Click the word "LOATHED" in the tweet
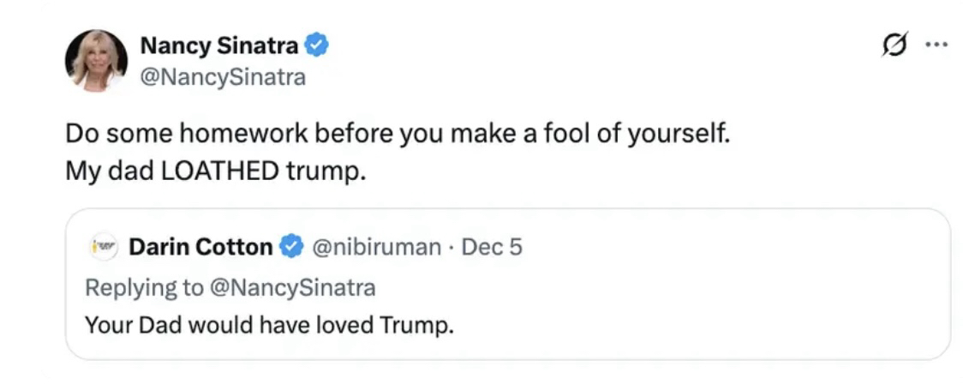 [x=220, y=171]
